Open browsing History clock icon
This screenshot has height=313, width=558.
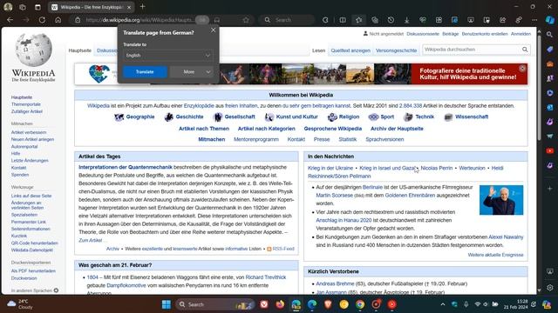tap(391, 20)
